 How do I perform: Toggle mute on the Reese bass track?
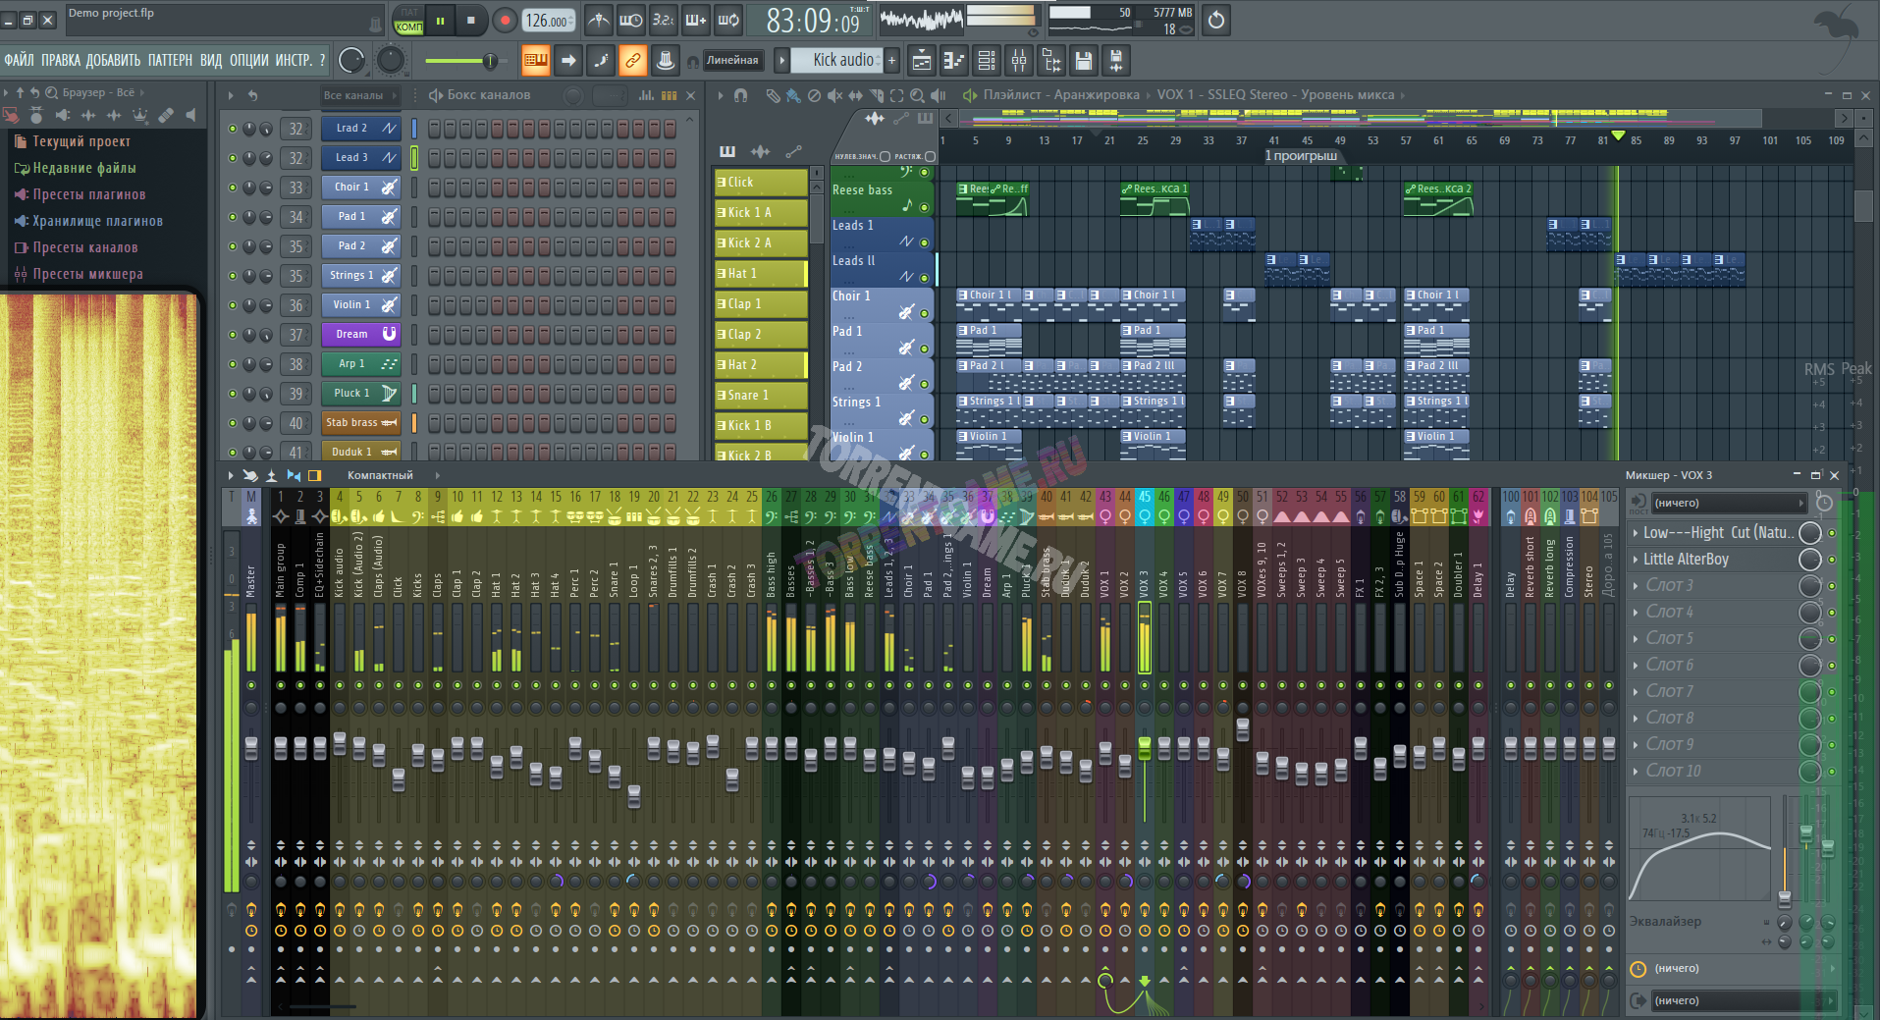coord(924,207)
